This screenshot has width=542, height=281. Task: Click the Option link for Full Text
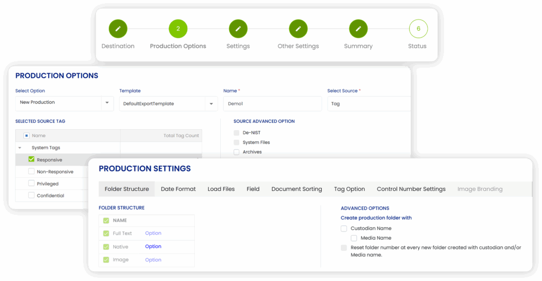[x=153, y=233]
